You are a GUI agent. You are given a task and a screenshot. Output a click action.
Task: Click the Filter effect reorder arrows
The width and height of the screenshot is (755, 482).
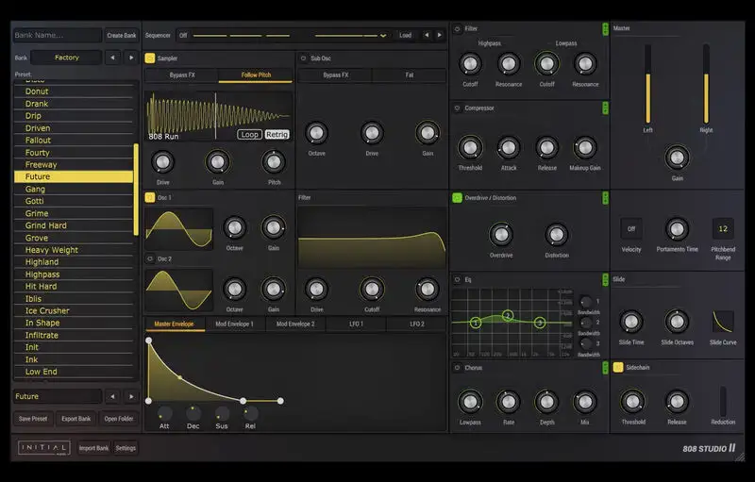click(x=604, y=29)
